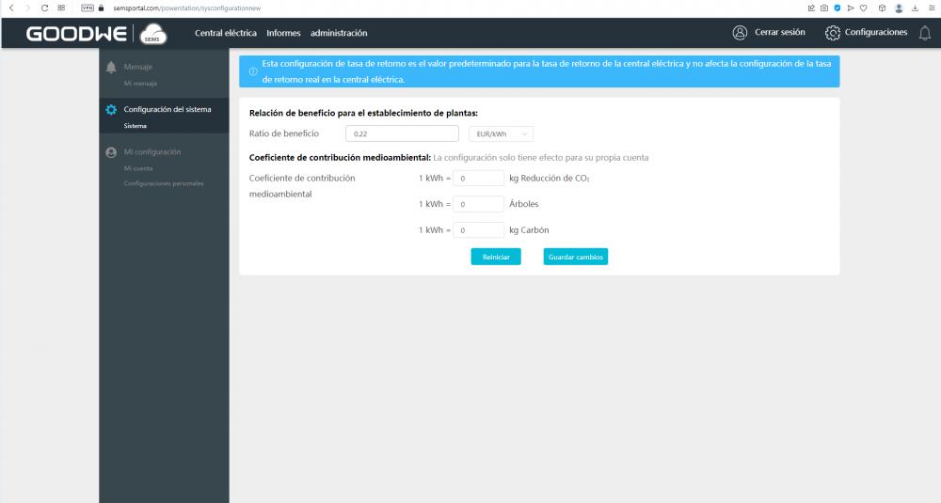Open the Configuraciones link in header
Screen dimensions: 941x503
(x=875, y=32)
